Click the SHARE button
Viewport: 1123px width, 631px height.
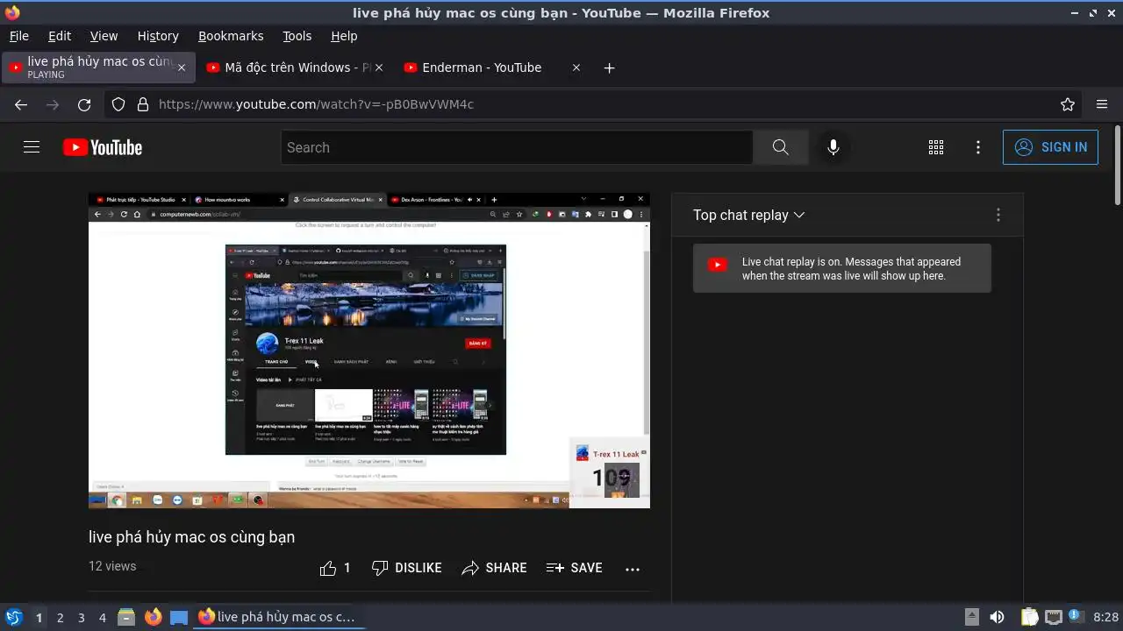point(495,568)
